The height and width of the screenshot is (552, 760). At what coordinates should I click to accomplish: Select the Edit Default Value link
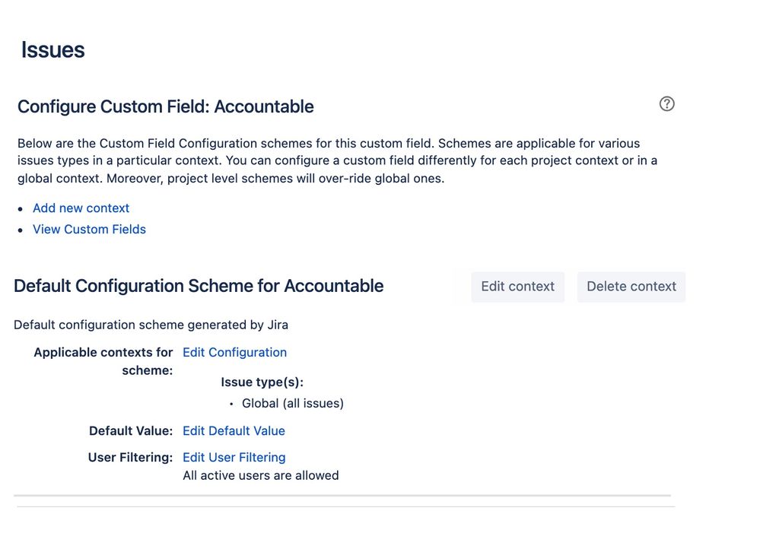(234, 431)
